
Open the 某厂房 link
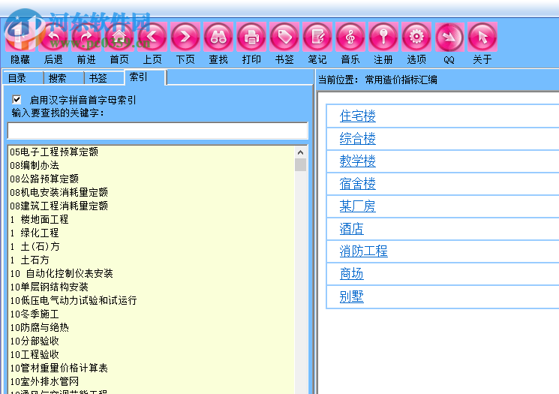[358, 206]
